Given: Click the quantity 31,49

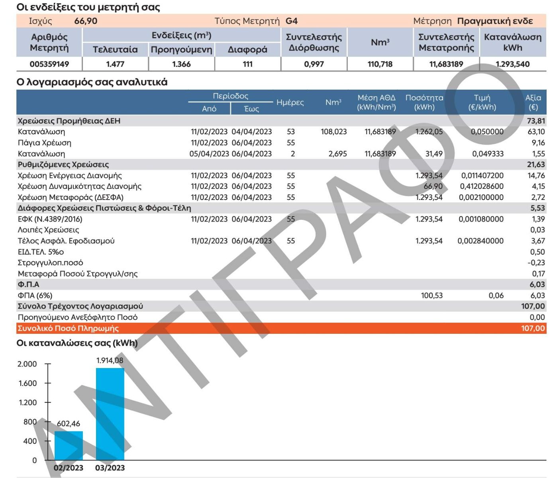Looking at the screenshot, I should [434, 154].
